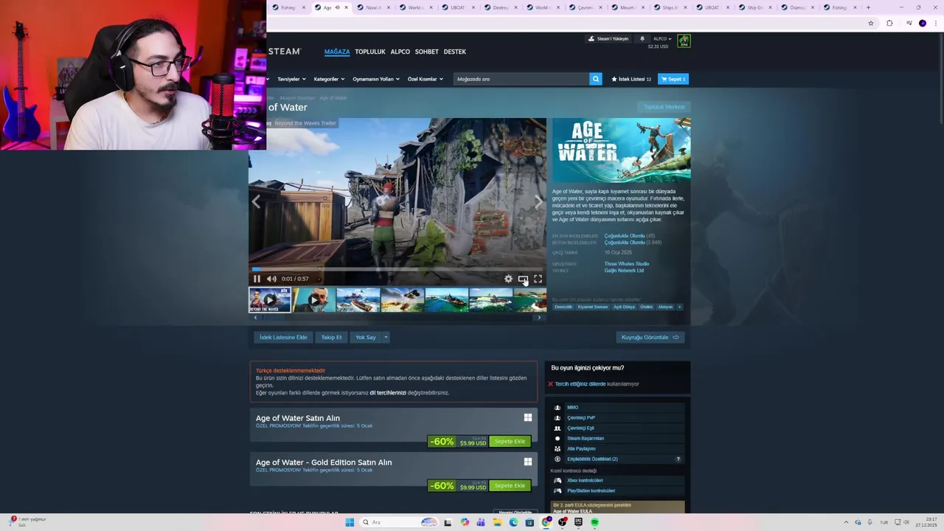The width and height of the screenshot is (944, 531).
Task: Pop out the trailer player window
Action: click(x=523, y=279)
